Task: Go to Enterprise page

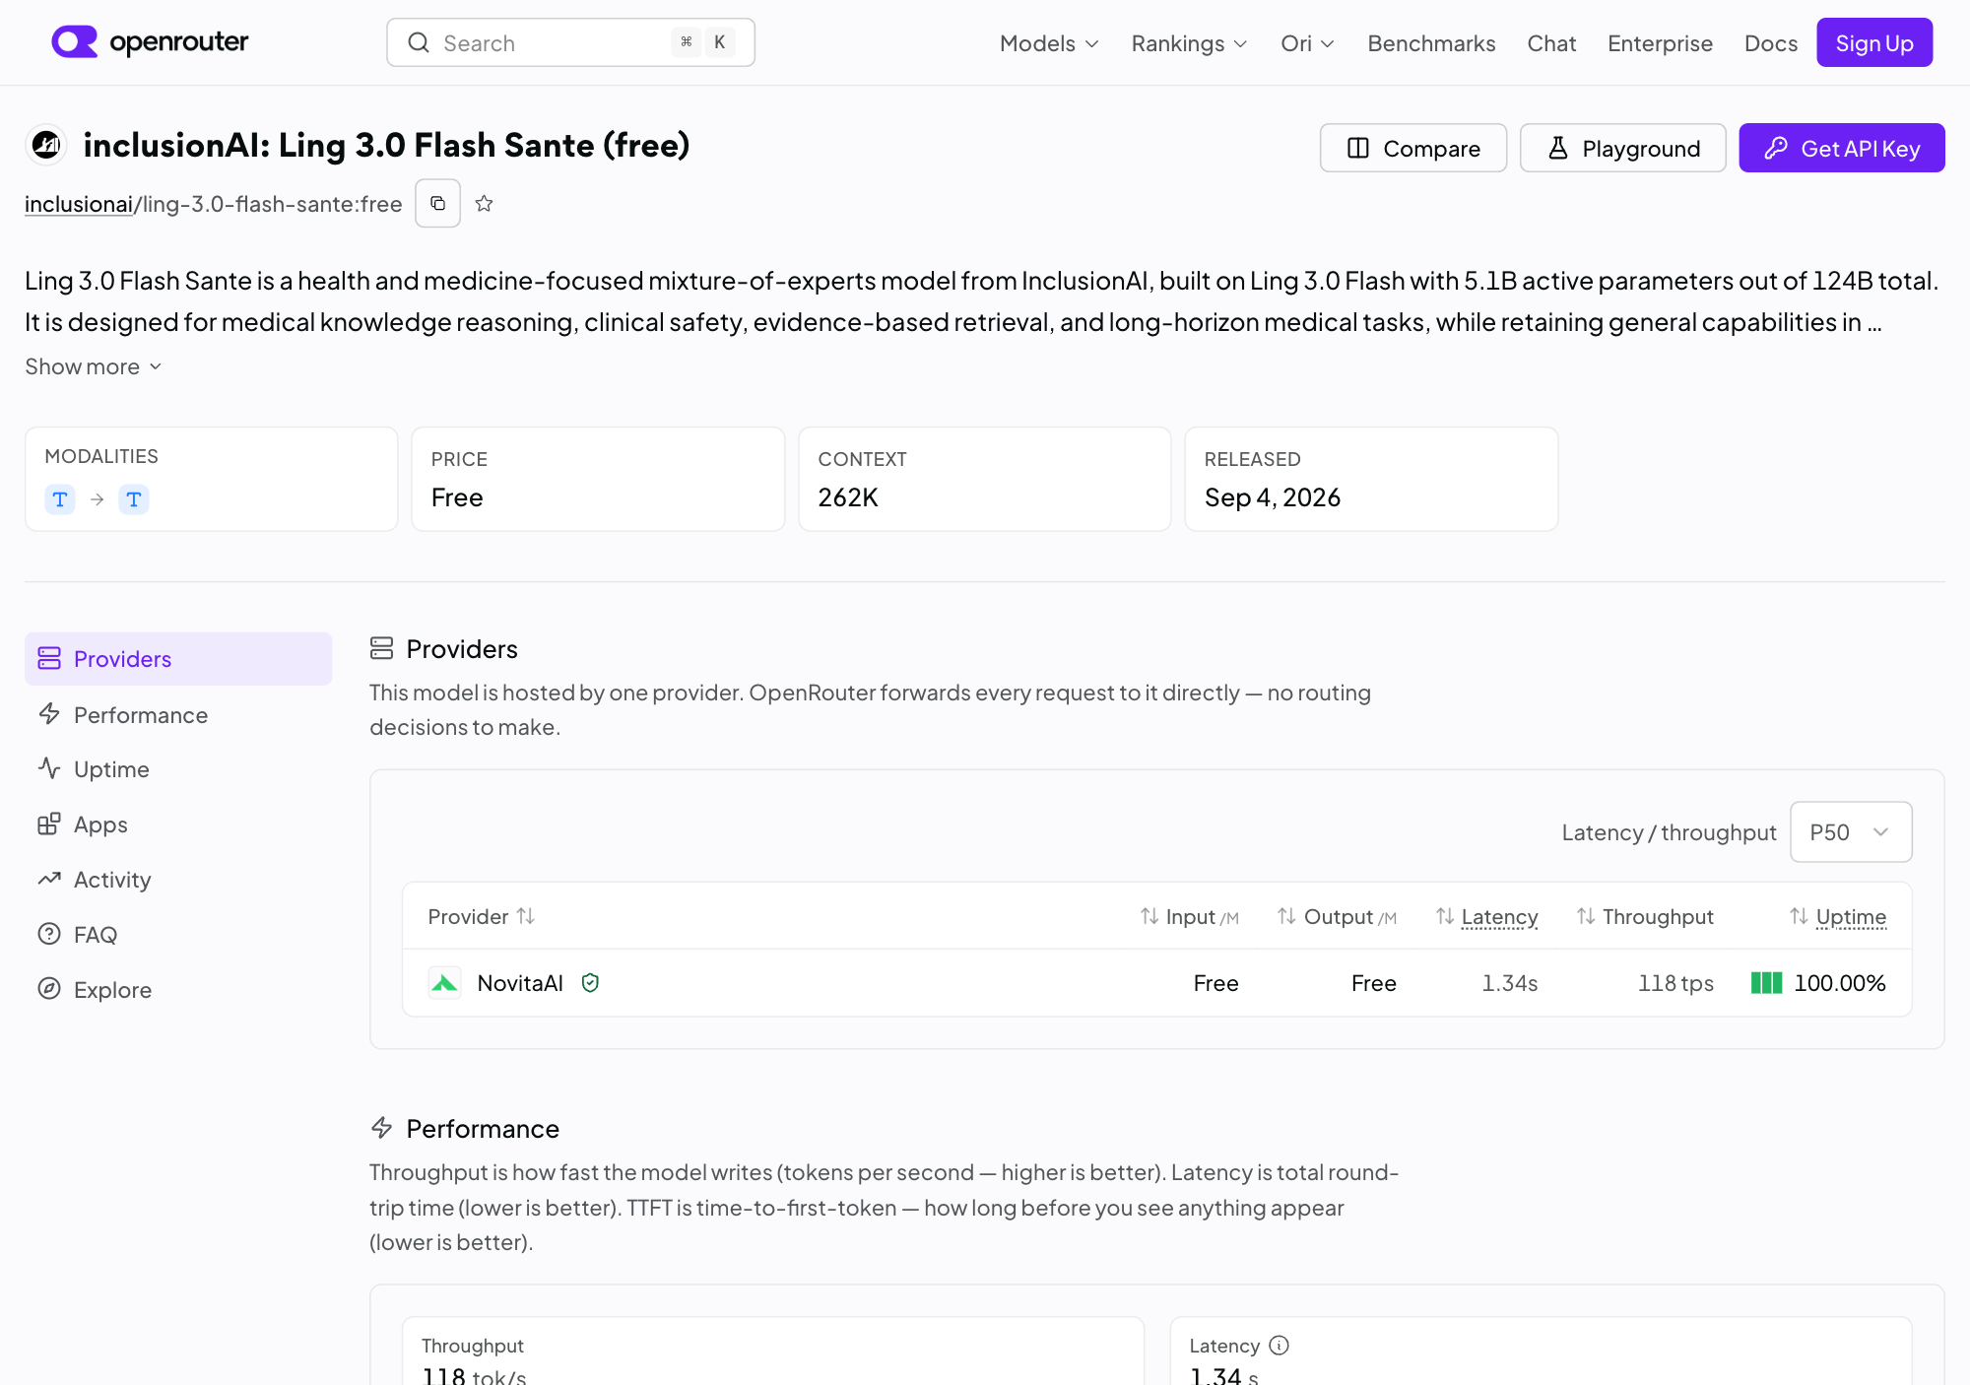Action: point(1660,43)
